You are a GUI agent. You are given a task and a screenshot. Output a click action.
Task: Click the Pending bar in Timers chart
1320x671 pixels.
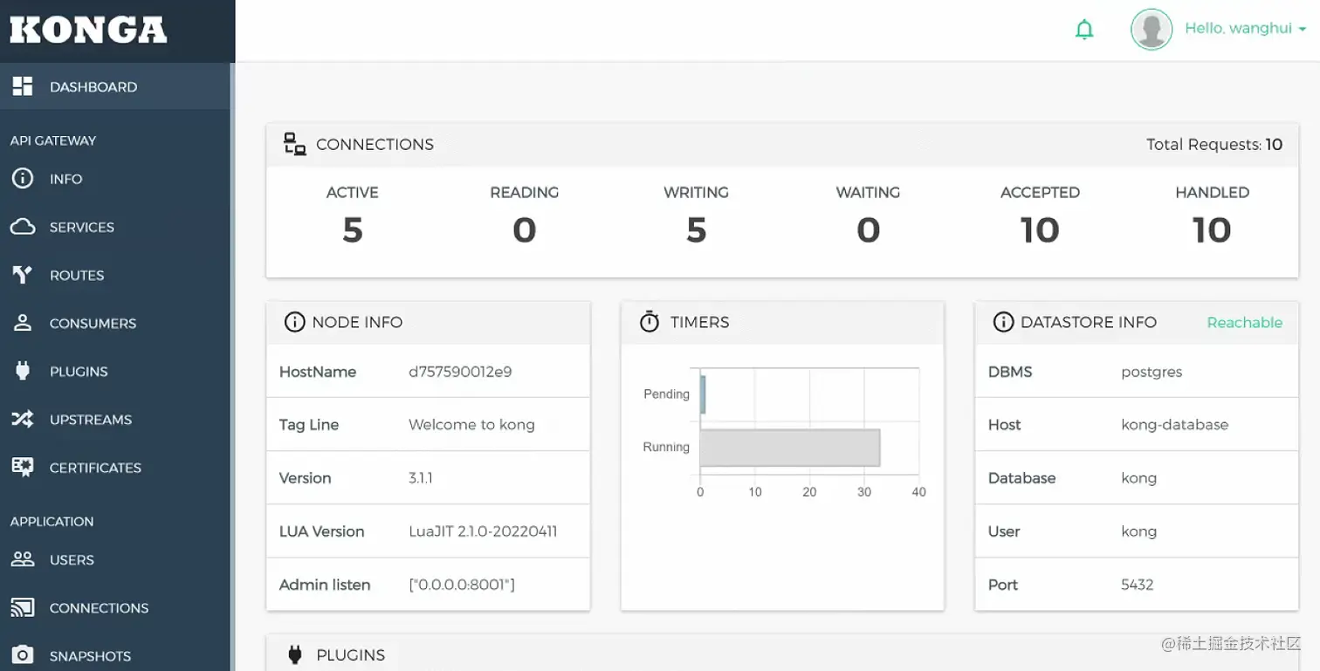[x=703, y=394]
